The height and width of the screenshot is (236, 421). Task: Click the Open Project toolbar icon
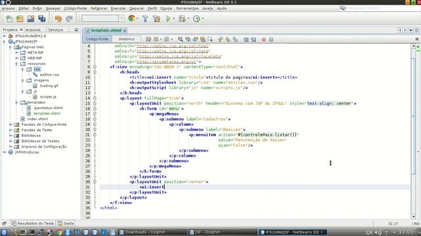coord(31,19)
